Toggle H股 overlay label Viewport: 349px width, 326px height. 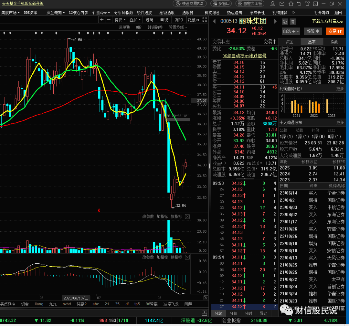(x=139, y=27)
